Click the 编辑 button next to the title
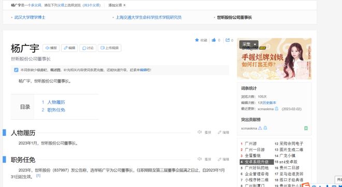Screen dimensions: 342x187 click(69, 48)
